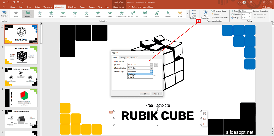274x136 pixels.
Task: Click the Move Later button
Action: (260, 18)
